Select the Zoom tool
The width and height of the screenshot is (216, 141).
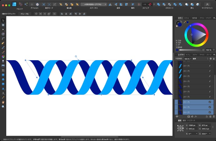tap(3, 107)
